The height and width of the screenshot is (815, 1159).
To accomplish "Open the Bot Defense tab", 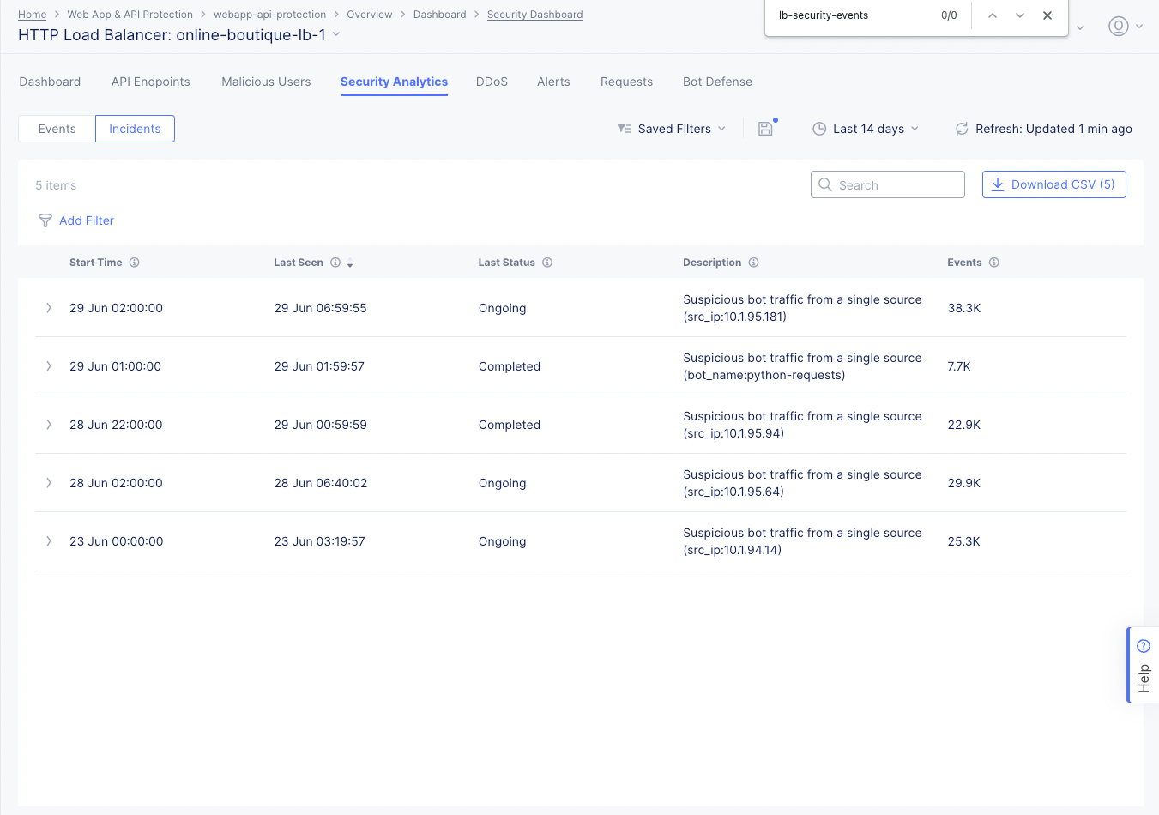I will tap(717, 81).
